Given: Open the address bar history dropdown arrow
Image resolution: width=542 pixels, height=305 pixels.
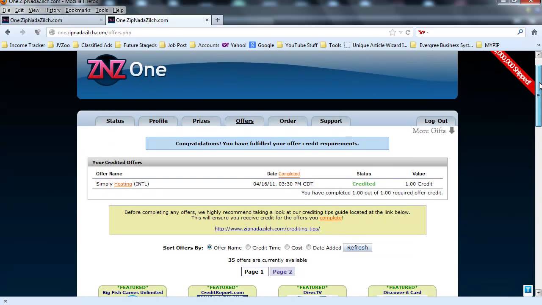Looking at the screenshot, I should point(401,32).
